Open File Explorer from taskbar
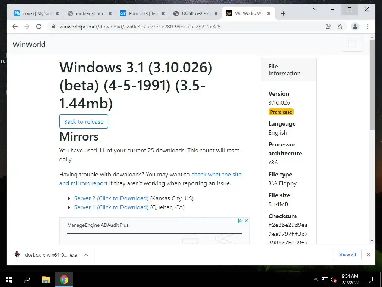 coord(46,280)
